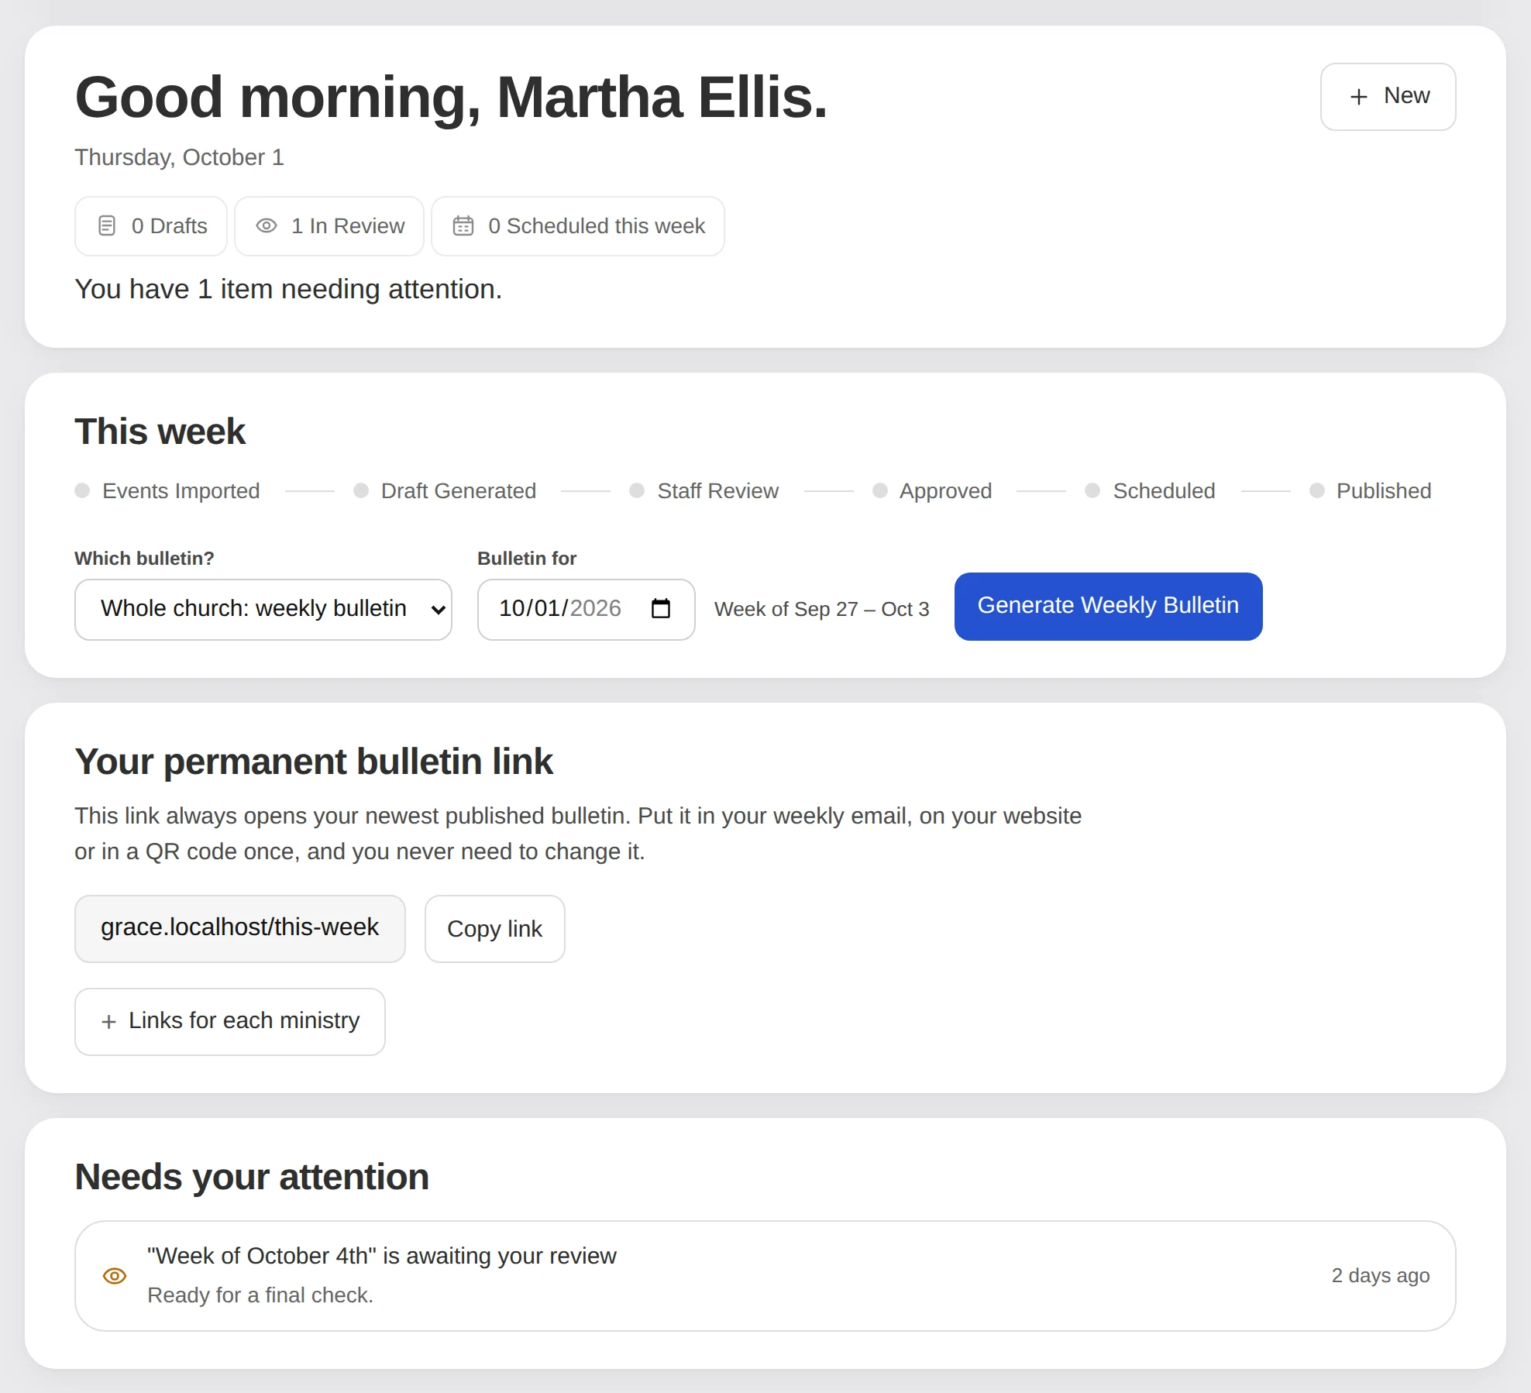Screen dimensions: 1531x1393
Task: Click the Bulletin for date field
Action: point(587,610)
